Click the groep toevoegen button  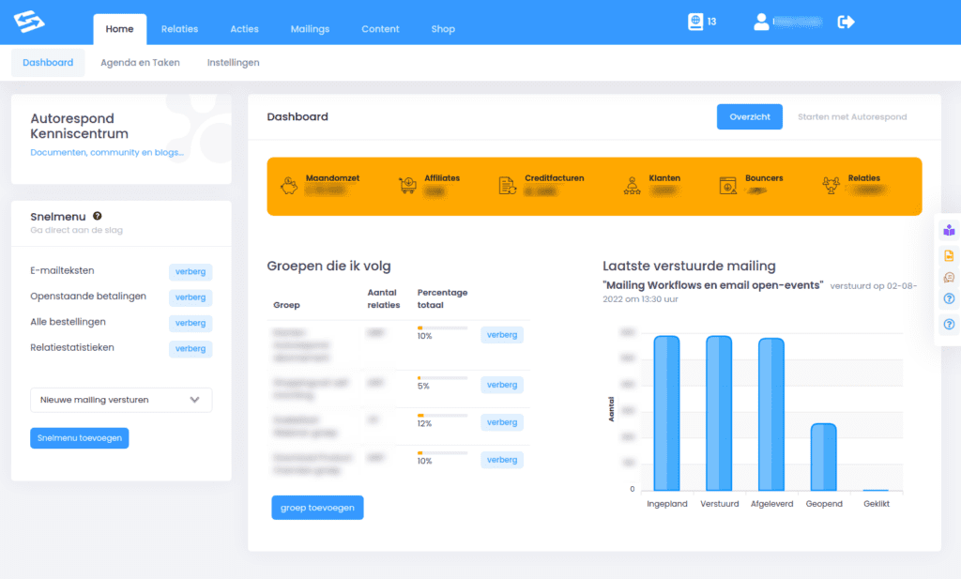(x=317, y=508)
